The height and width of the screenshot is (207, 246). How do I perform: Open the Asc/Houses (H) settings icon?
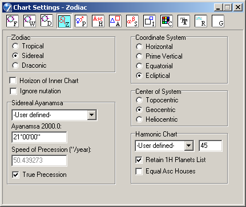98,21
